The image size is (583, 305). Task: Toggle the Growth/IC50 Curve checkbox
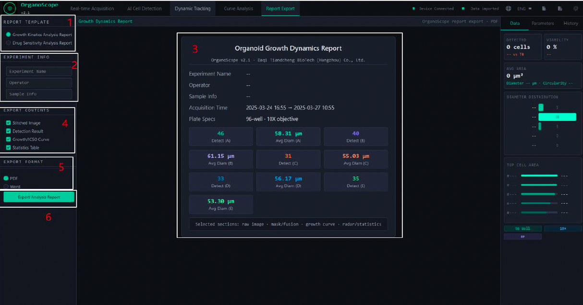[9, 139]
